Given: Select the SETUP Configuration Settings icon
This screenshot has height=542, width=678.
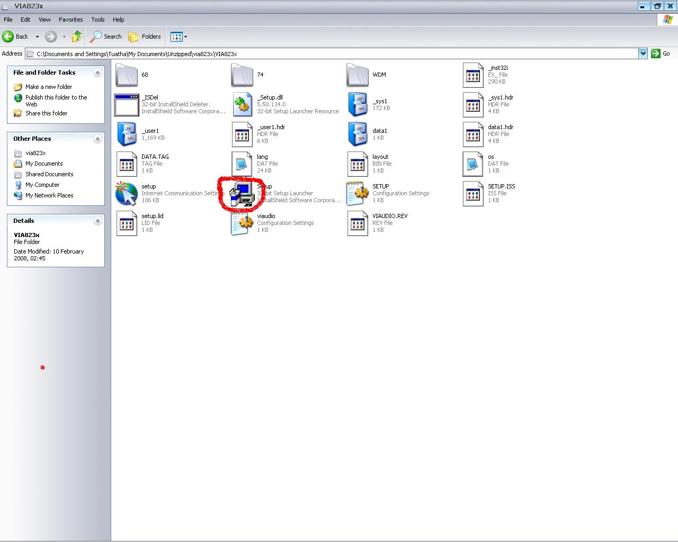Looking at the screenshot, I should tap(358, 193).
